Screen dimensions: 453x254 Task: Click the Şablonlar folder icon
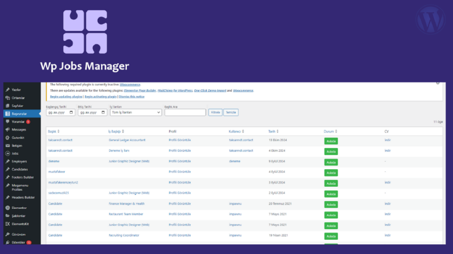[x=7, y=216]
